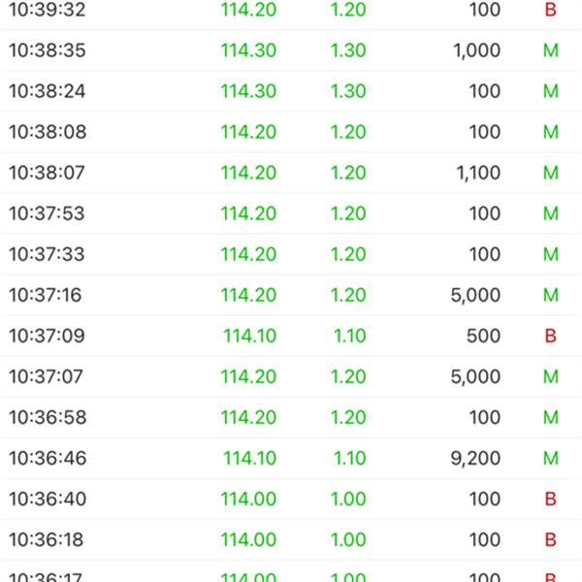The height and width of the screenshot is (582, 582).
Task: Click the 1.10 change value at 10:36:46
Action: tap(349, 459)
